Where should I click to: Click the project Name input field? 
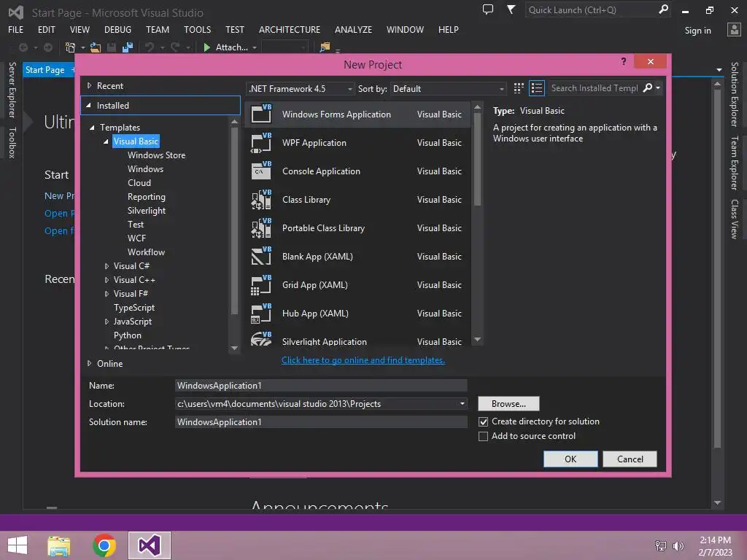pos(321,386)
